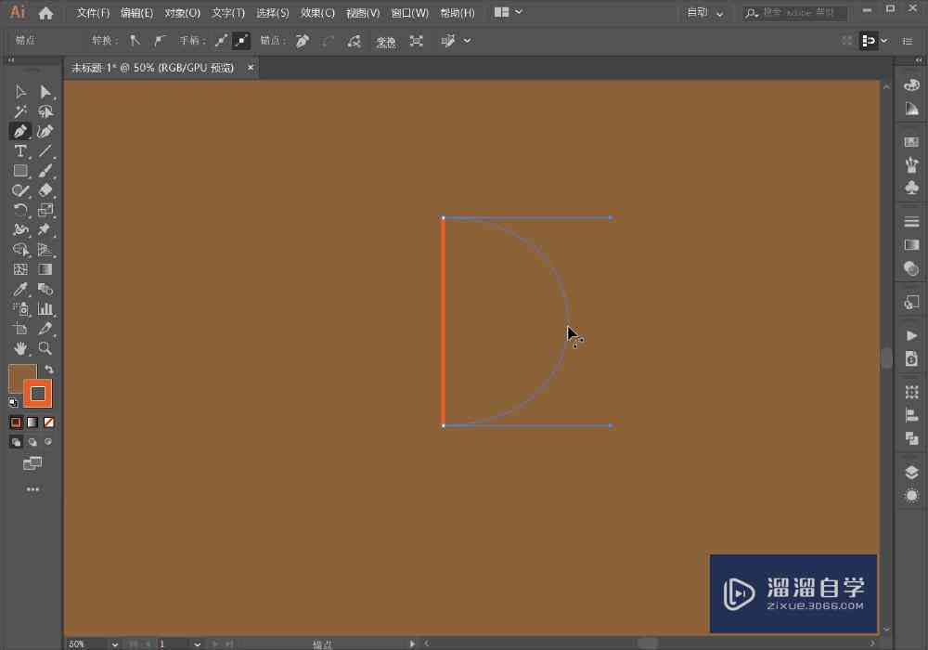Open the 对象(O) menu
The width and height of the screenshot is (928, 650).
182,12
